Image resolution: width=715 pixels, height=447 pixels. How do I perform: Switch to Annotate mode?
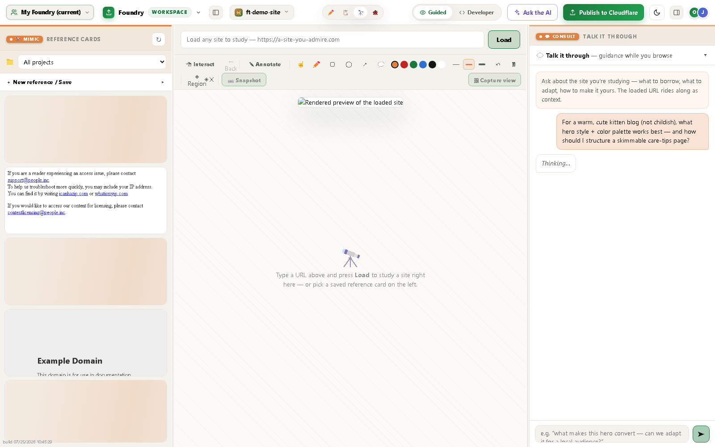265,64
